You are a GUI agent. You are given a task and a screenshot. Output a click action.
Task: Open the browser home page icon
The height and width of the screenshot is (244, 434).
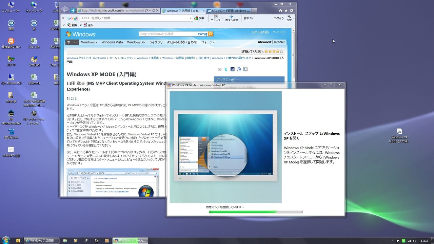tap(280, 10)
